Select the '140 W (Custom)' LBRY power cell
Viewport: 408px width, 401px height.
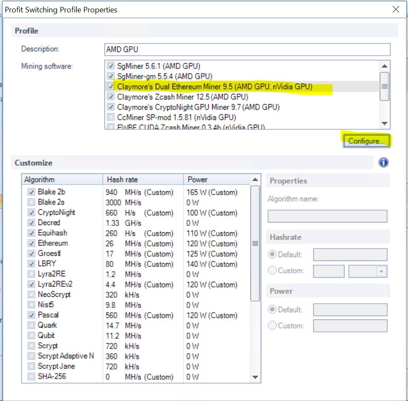(x=212, y=264)
